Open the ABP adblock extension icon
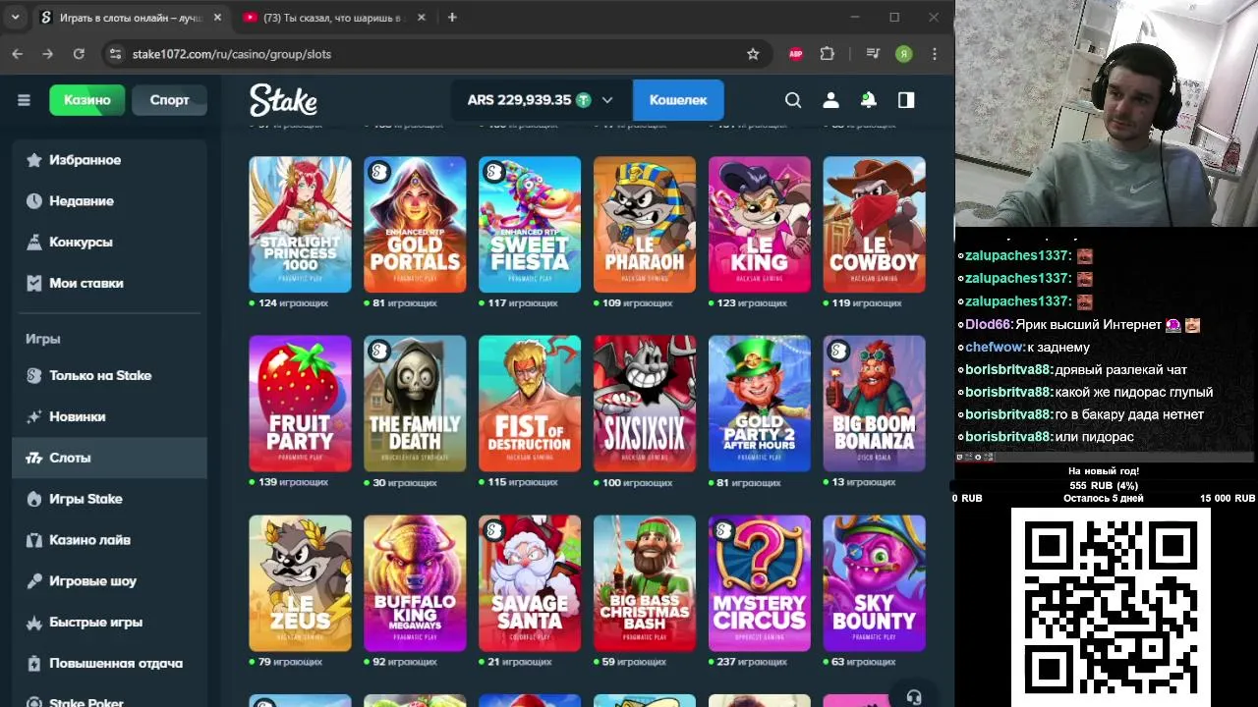The image size is (1258, 707). point(796,54)
